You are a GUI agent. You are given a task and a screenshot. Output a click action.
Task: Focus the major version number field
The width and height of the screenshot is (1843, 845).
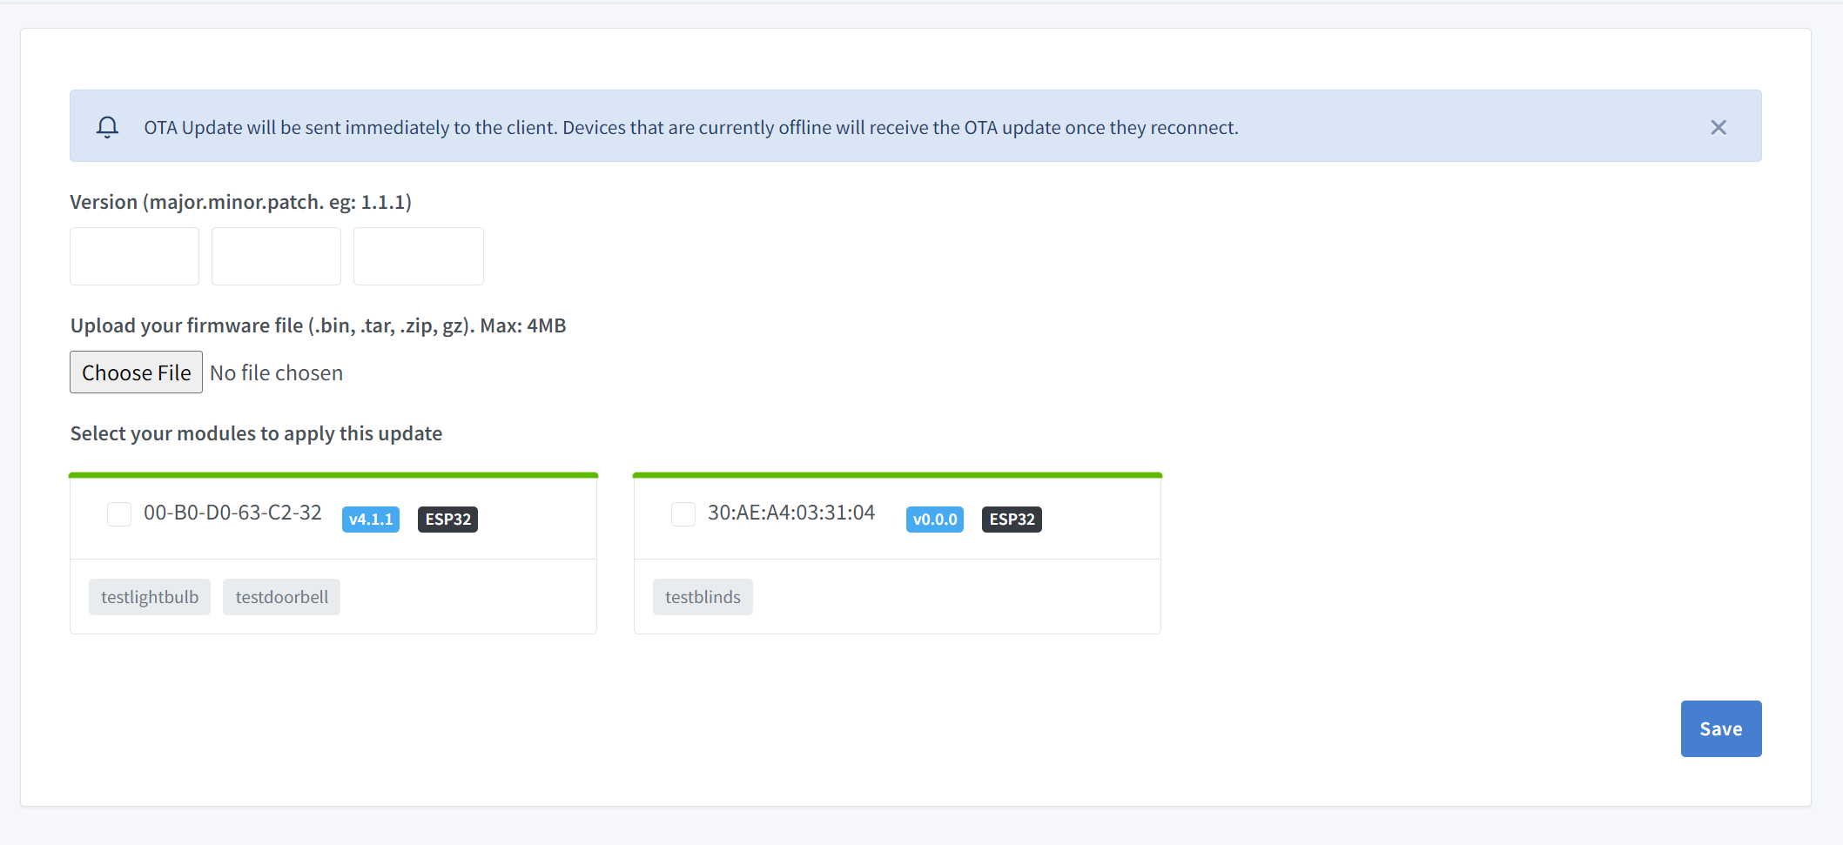(x=134, y=256)
